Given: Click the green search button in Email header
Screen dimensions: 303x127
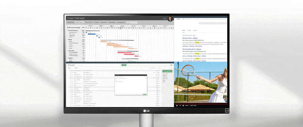Looking at the screenshot, I should point(124,65).
